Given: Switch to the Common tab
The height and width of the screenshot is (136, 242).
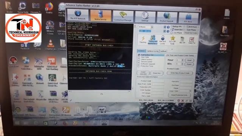Looking at the screenshot, I should (x=141, y=51).
